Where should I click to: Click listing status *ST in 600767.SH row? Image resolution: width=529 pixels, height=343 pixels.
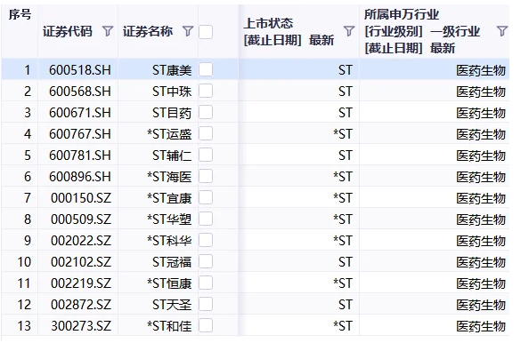(x=343, y=134)
